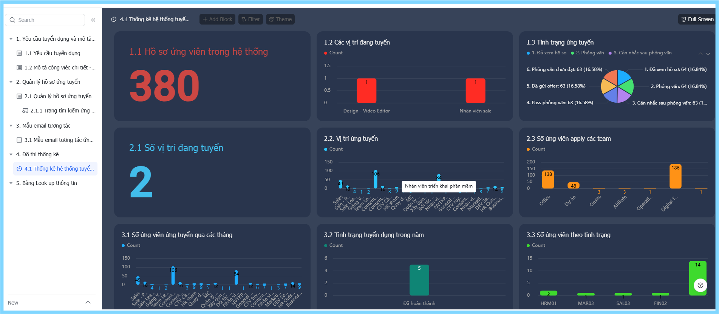719x314 pixels.
Task: Click the 'Office' orange bar (138)
Action: pos(548,180)
